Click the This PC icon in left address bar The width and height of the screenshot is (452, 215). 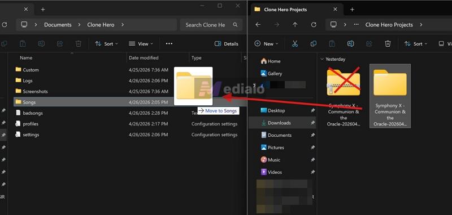24,25
